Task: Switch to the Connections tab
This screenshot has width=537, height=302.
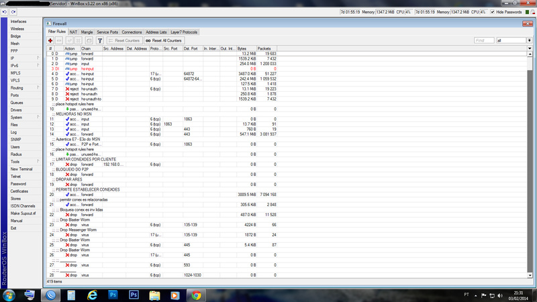Action: click(132, 32)
